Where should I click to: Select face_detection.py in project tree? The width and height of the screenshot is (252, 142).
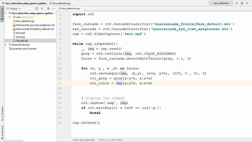25,21
